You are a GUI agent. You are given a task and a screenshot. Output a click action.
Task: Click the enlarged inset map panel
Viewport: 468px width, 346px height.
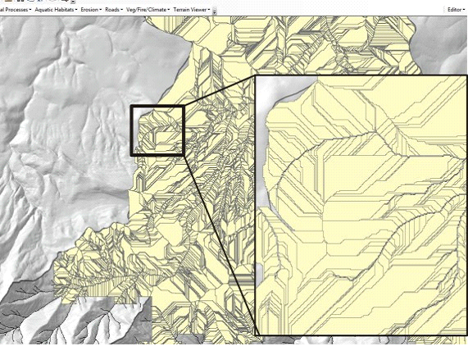click(361, 206)
